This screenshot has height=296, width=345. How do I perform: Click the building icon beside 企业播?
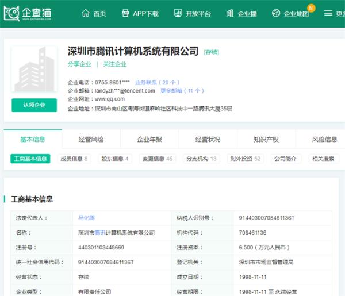pos(229,13)
